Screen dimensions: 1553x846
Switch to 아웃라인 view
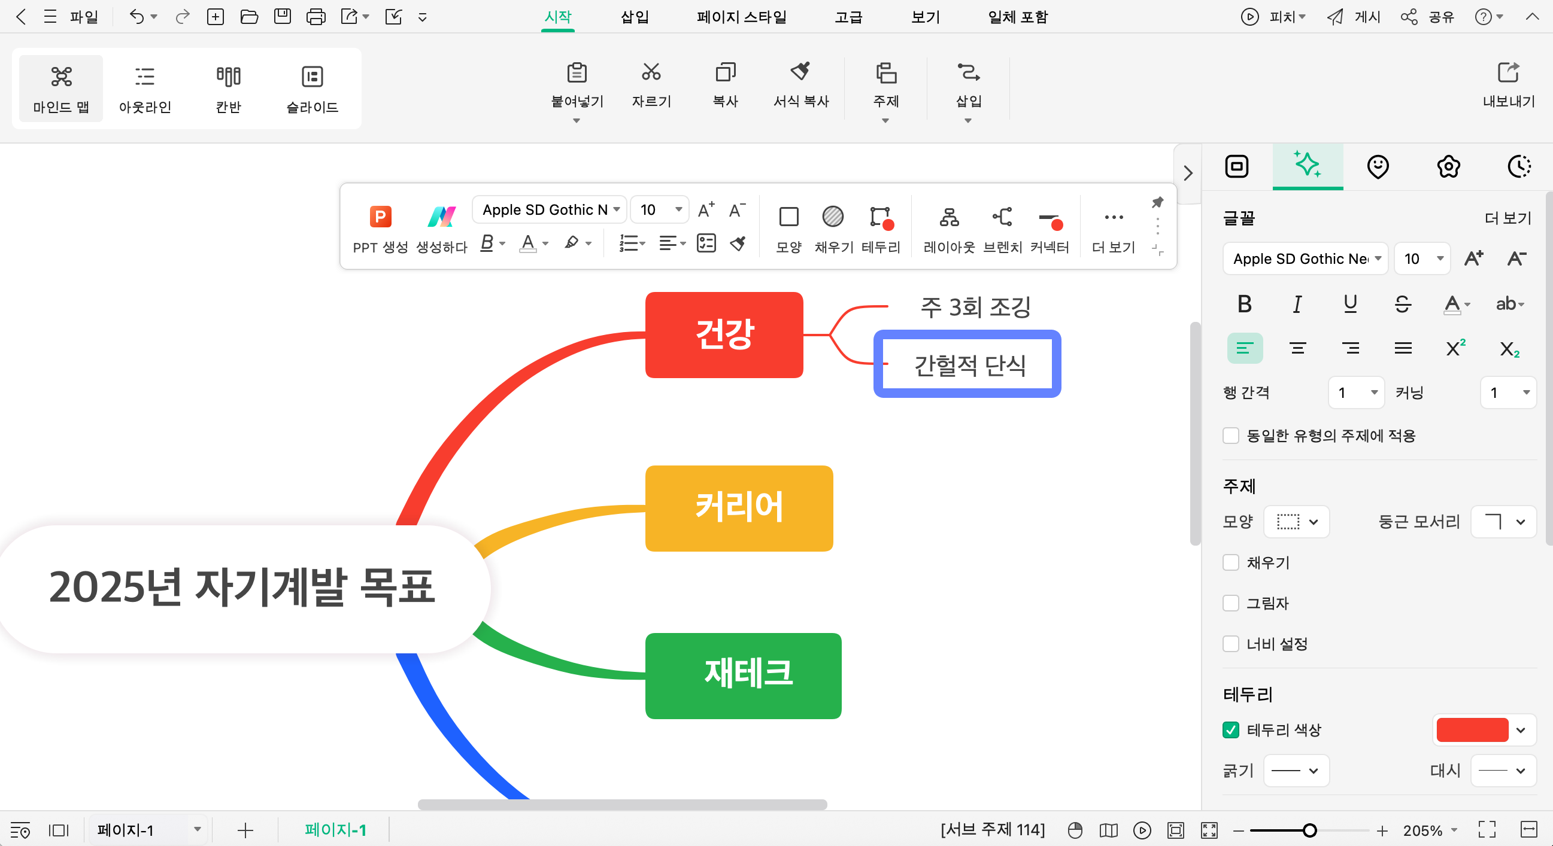pos(145,89)
